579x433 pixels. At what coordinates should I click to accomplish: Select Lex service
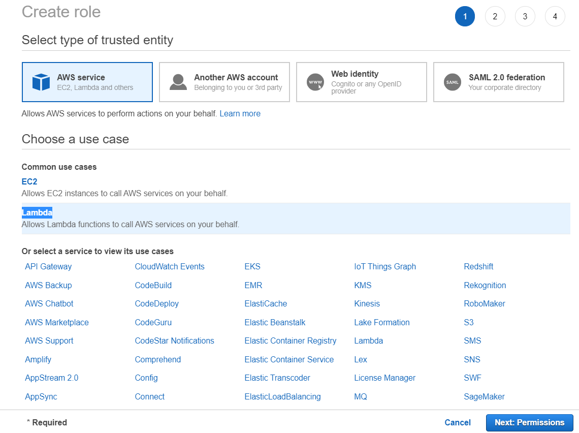pos(361,360)
